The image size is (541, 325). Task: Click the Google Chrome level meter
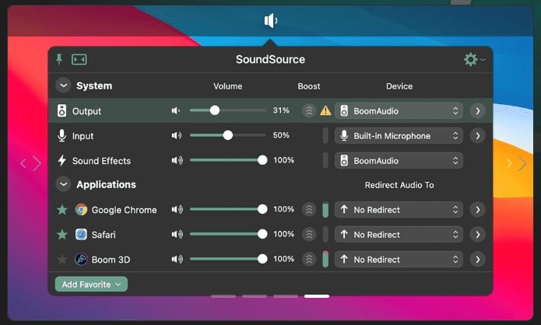pyautogui.click(x=325, y=210)
